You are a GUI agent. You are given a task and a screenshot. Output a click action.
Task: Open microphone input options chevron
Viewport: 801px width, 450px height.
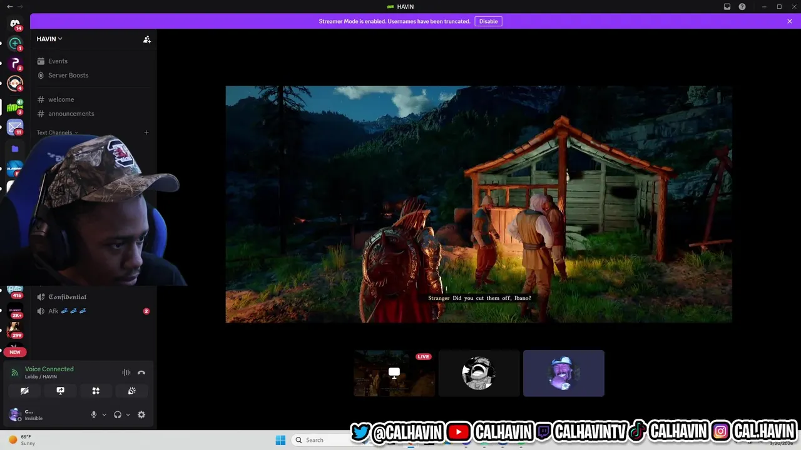pyautogui.click(x=104, y=415)
